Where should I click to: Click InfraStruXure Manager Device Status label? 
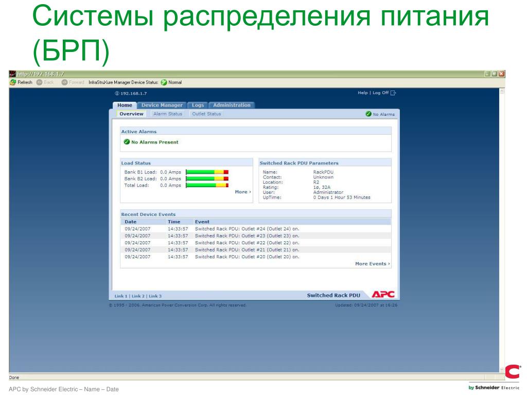coord(124,82)
